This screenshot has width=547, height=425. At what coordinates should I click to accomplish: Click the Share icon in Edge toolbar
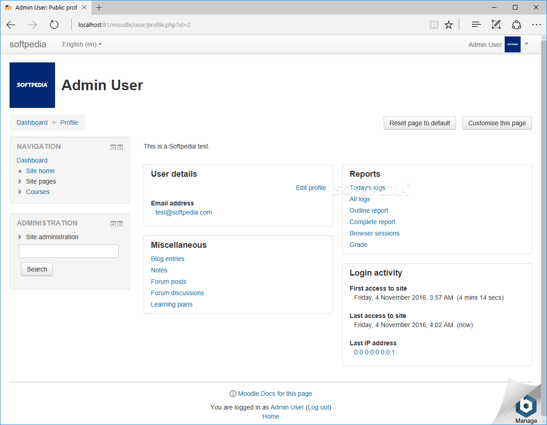(516, 25)
